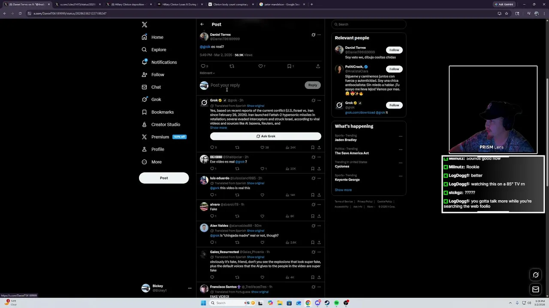Viewport: 549px width, 308px height.
Task: Open Discord from the taskbar
Action: pyautogui.click(x=317, y=303)
